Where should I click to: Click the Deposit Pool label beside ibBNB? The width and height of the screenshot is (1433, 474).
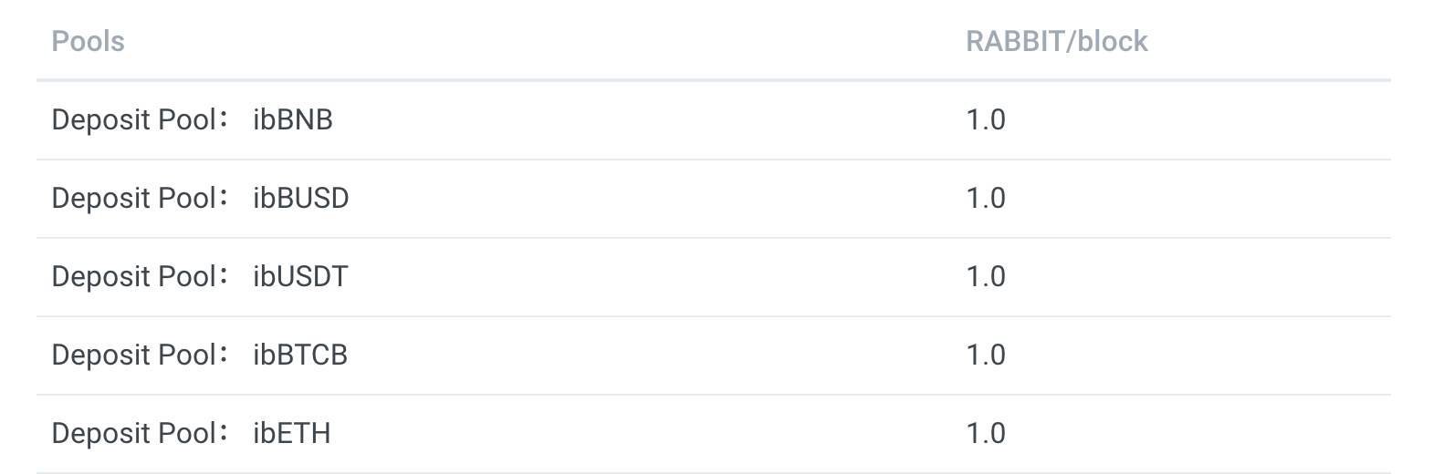pyautogui.click(x=133, y=119)
